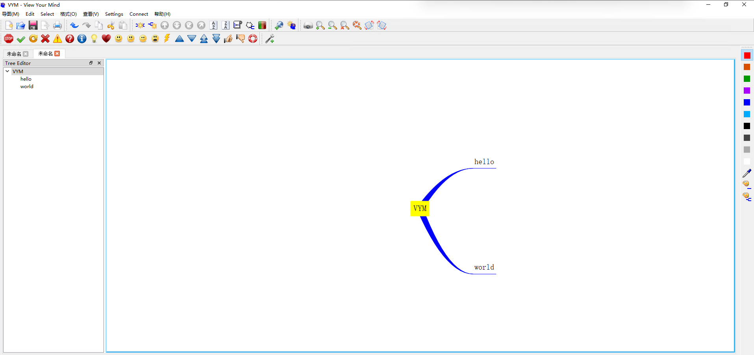Zoom out with the minus magnifier

click(333, 26)
